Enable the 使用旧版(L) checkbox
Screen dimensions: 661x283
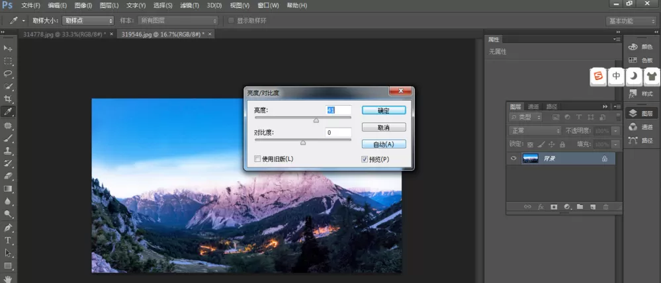coord(257,159)
